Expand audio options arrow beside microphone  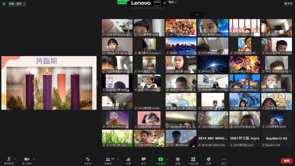[x=15, y=159]
